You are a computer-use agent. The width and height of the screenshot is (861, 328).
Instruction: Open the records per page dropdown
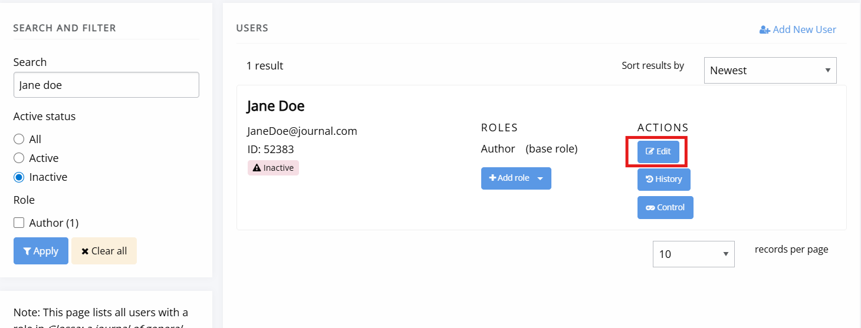pos(694,254)
